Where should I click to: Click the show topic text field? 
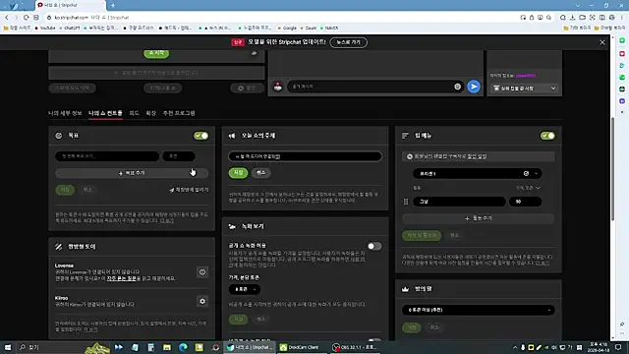tap(305, 156)
